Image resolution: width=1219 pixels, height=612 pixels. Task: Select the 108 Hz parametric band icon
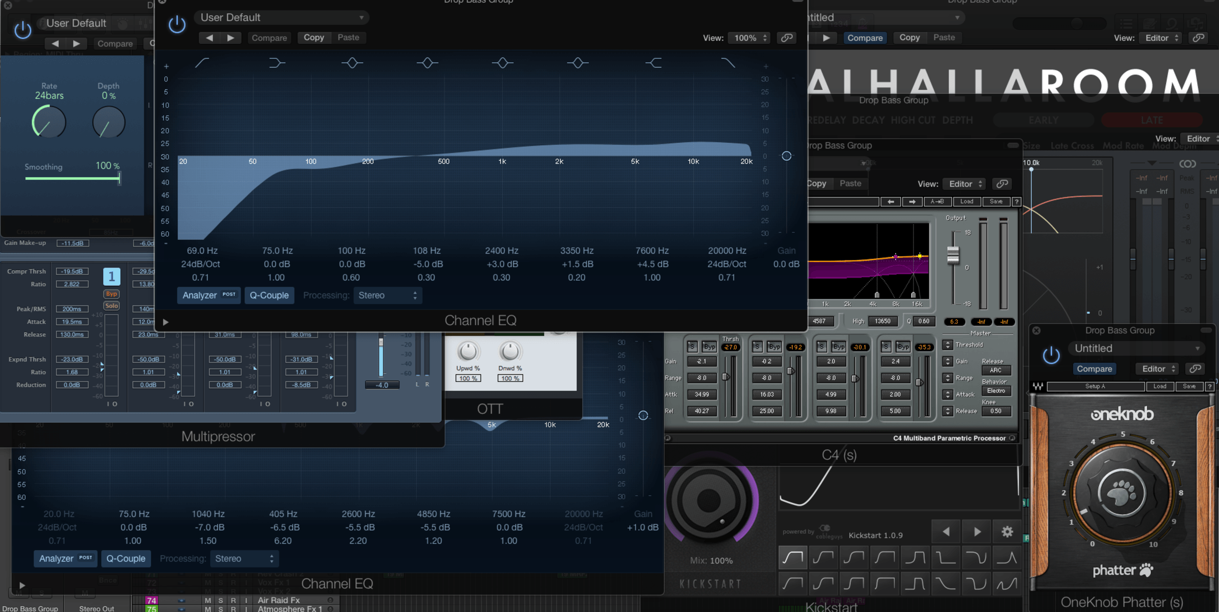tap(427, 63)
